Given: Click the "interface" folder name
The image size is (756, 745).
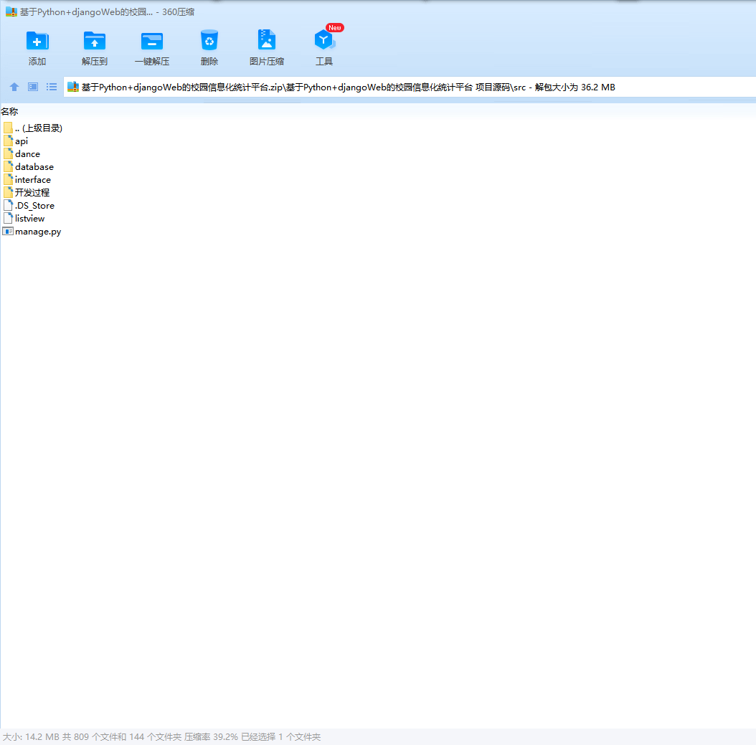Looking at the screenshot, I should coord(33,180).
